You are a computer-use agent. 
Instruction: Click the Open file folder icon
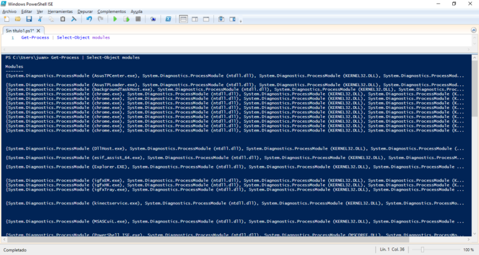pos(17,19)
